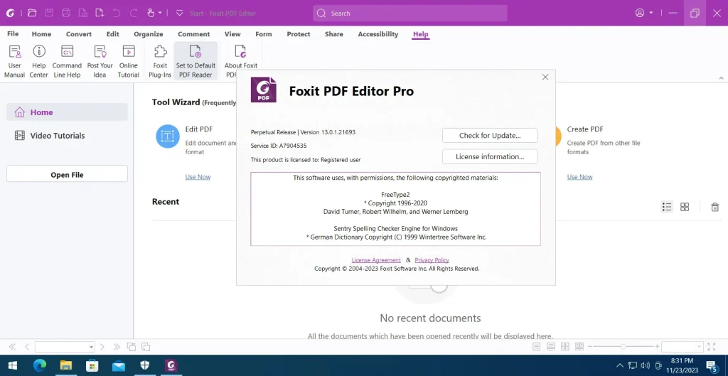Open the File menu
This screenshot has width=728, height=376.
click(x=13, y=34)
